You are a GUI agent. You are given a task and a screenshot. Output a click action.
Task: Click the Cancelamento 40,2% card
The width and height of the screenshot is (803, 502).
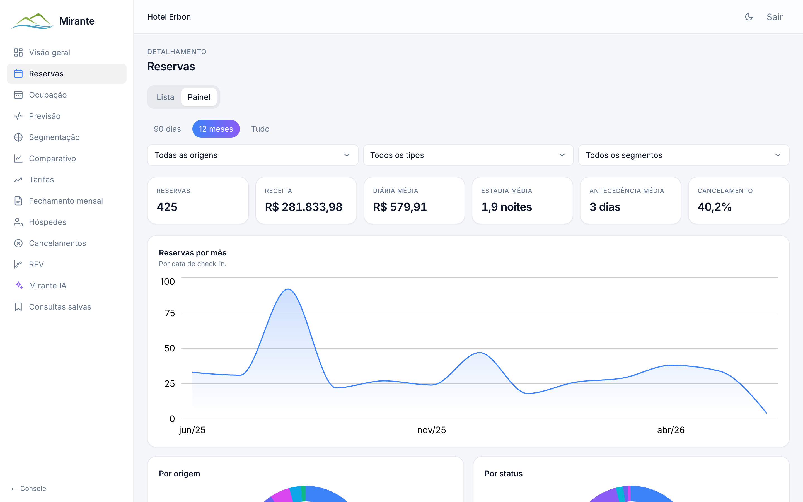739,201
